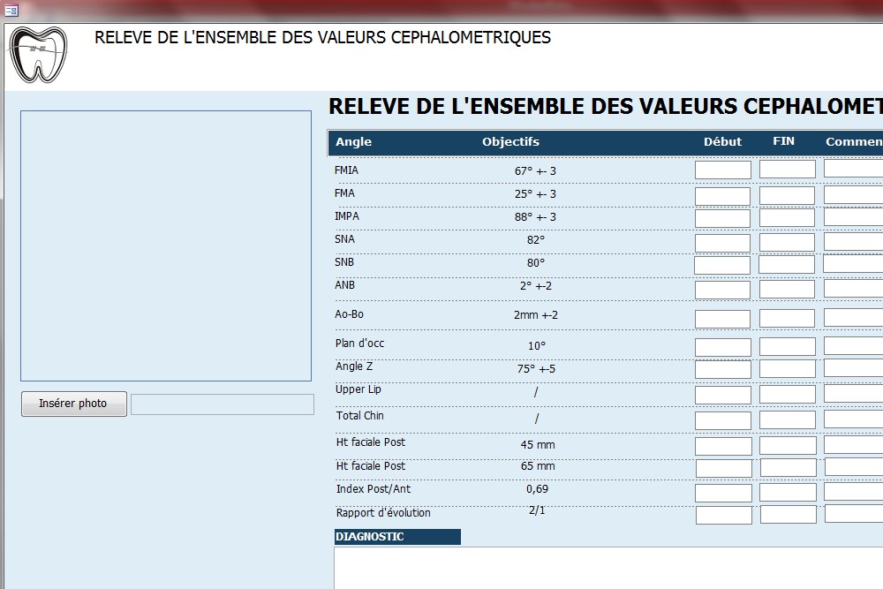Click the tooth with braces logo

click(38, 55)
